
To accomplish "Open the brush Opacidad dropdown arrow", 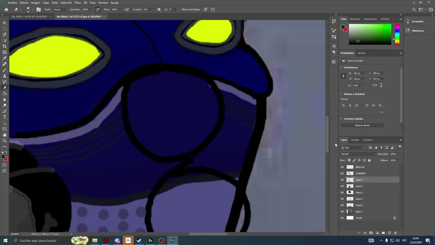I will pyautogui.click(x=92, y=10).
